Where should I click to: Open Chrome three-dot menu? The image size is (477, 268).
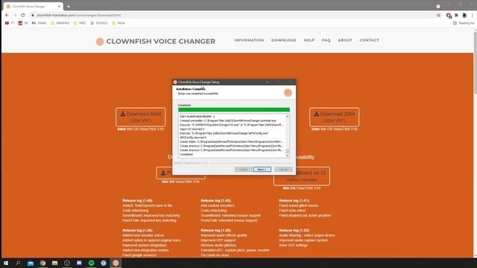tap(473, 15)
